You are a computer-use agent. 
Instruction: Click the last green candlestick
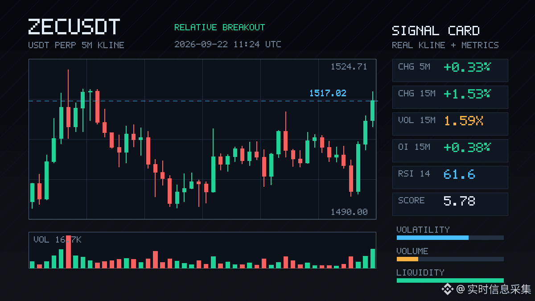coord(373,110)
